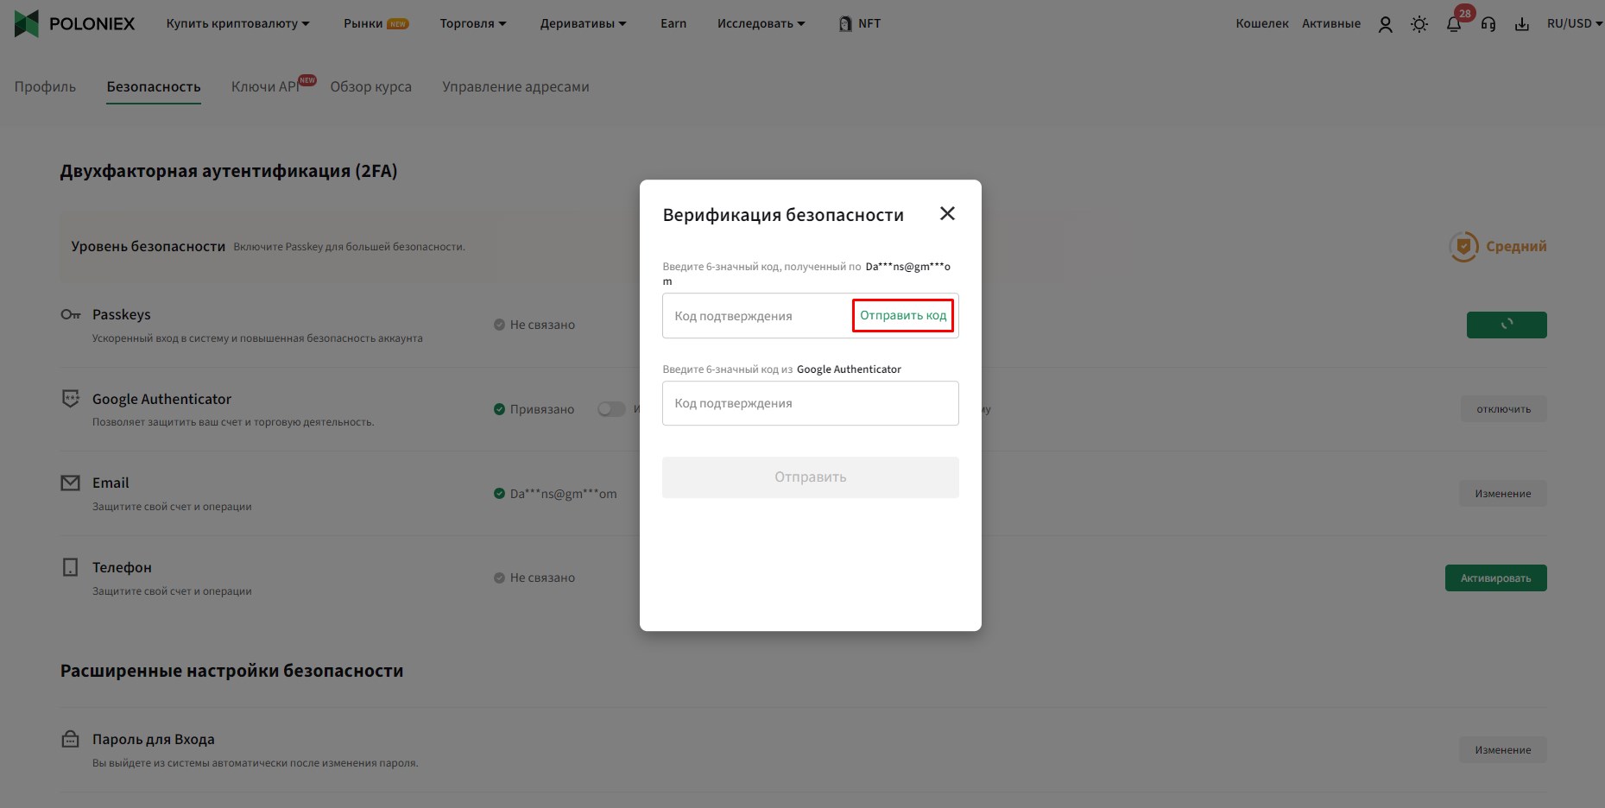1605x808 pixels.
Task: Expand the Деривативы menu
Action: [x=584, y=23]
